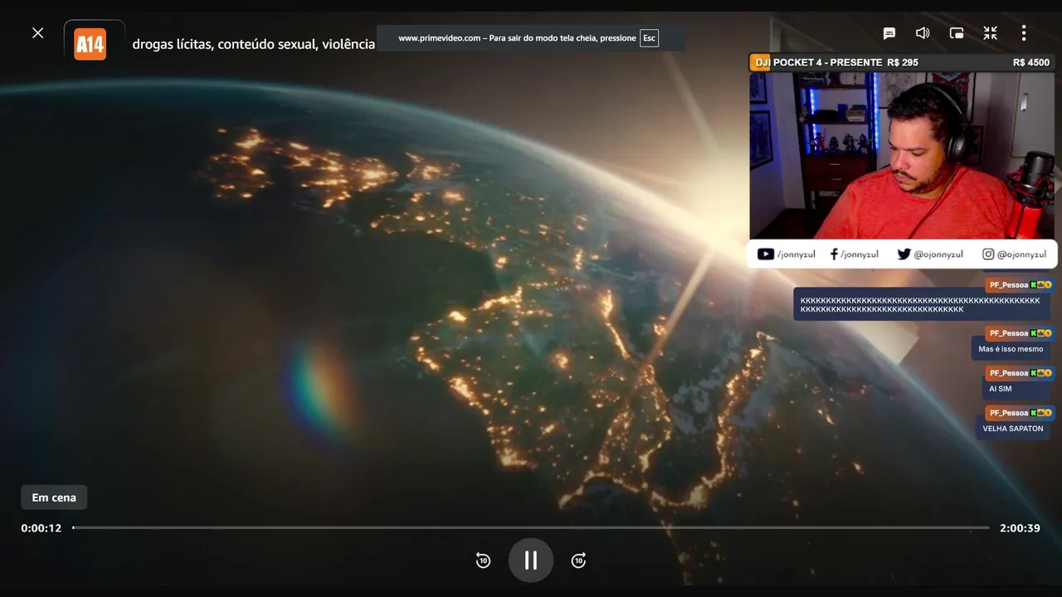Adjust volume with the speaker icon

coord(923,33)
